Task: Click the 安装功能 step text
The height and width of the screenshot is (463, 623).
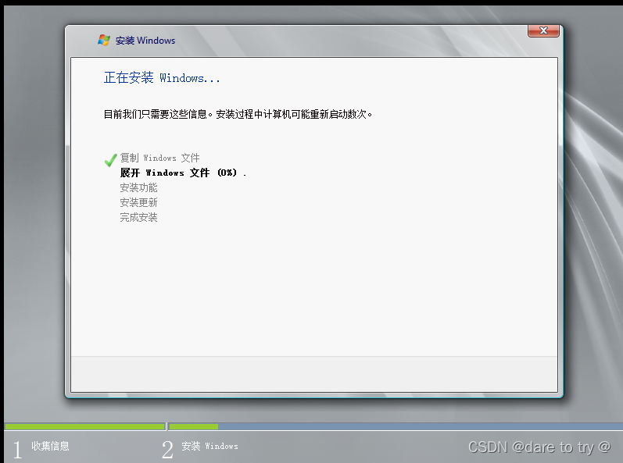Action: tap(138, 187)
